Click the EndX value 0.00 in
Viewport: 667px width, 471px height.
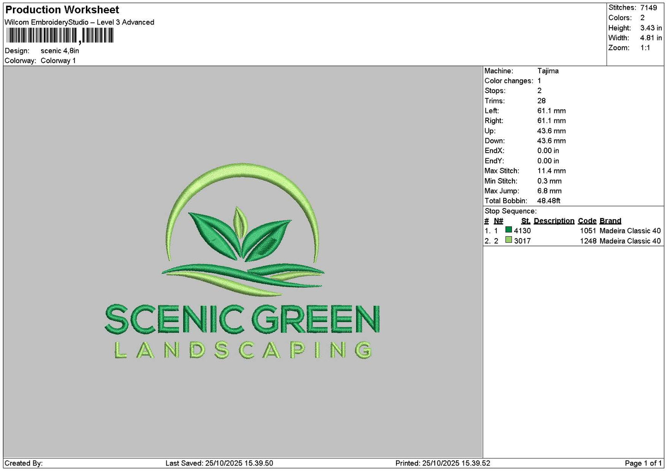pos(548,151)
